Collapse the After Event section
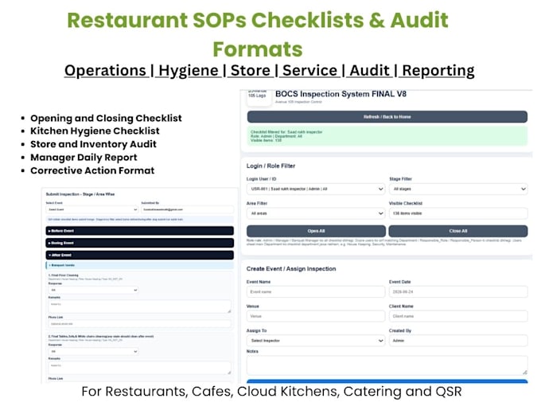The height and width of the screenshot is (406, 541). tap(140, 255)
